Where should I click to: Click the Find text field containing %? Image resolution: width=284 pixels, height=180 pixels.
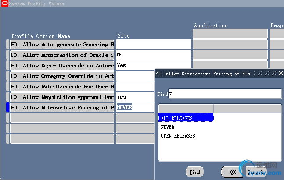[225, 94]
